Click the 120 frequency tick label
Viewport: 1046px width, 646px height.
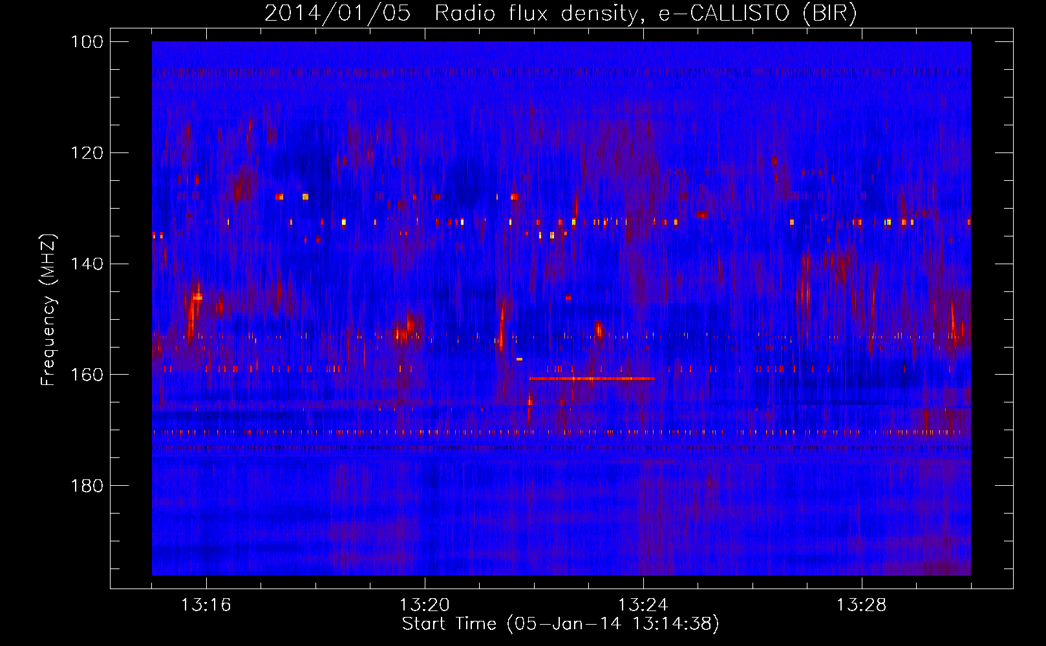(x=88, y=153)
